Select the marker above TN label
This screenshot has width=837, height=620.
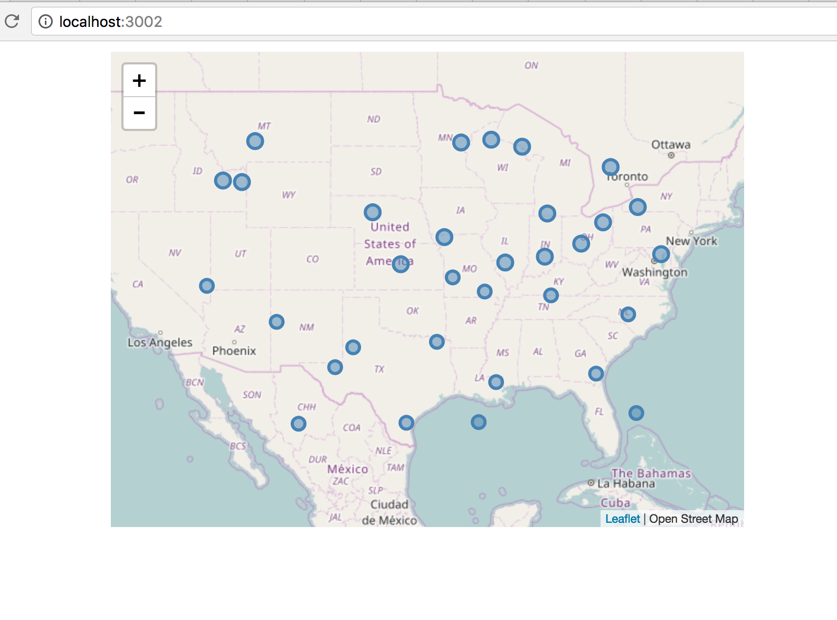tap(550, 295)
